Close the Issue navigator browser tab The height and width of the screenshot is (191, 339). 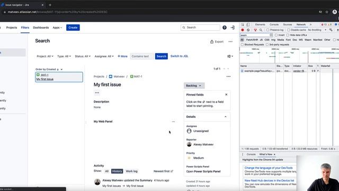click(x=42, y=5)
